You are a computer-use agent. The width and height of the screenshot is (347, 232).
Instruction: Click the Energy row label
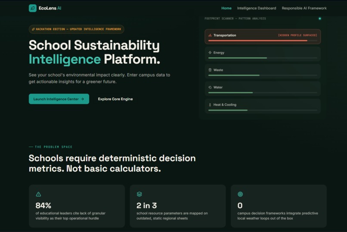219,53
